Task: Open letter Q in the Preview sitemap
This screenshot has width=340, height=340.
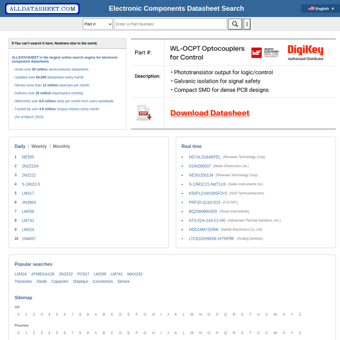Action: pos(226,333)
